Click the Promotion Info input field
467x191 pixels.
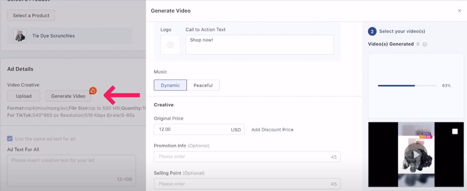(x=242, y=157)
